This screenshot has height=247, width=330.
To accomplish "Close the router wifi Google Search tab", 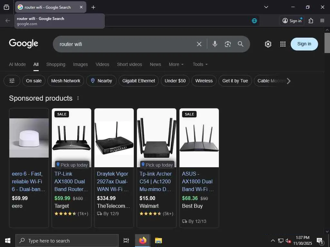I will [x=81, y=7].
